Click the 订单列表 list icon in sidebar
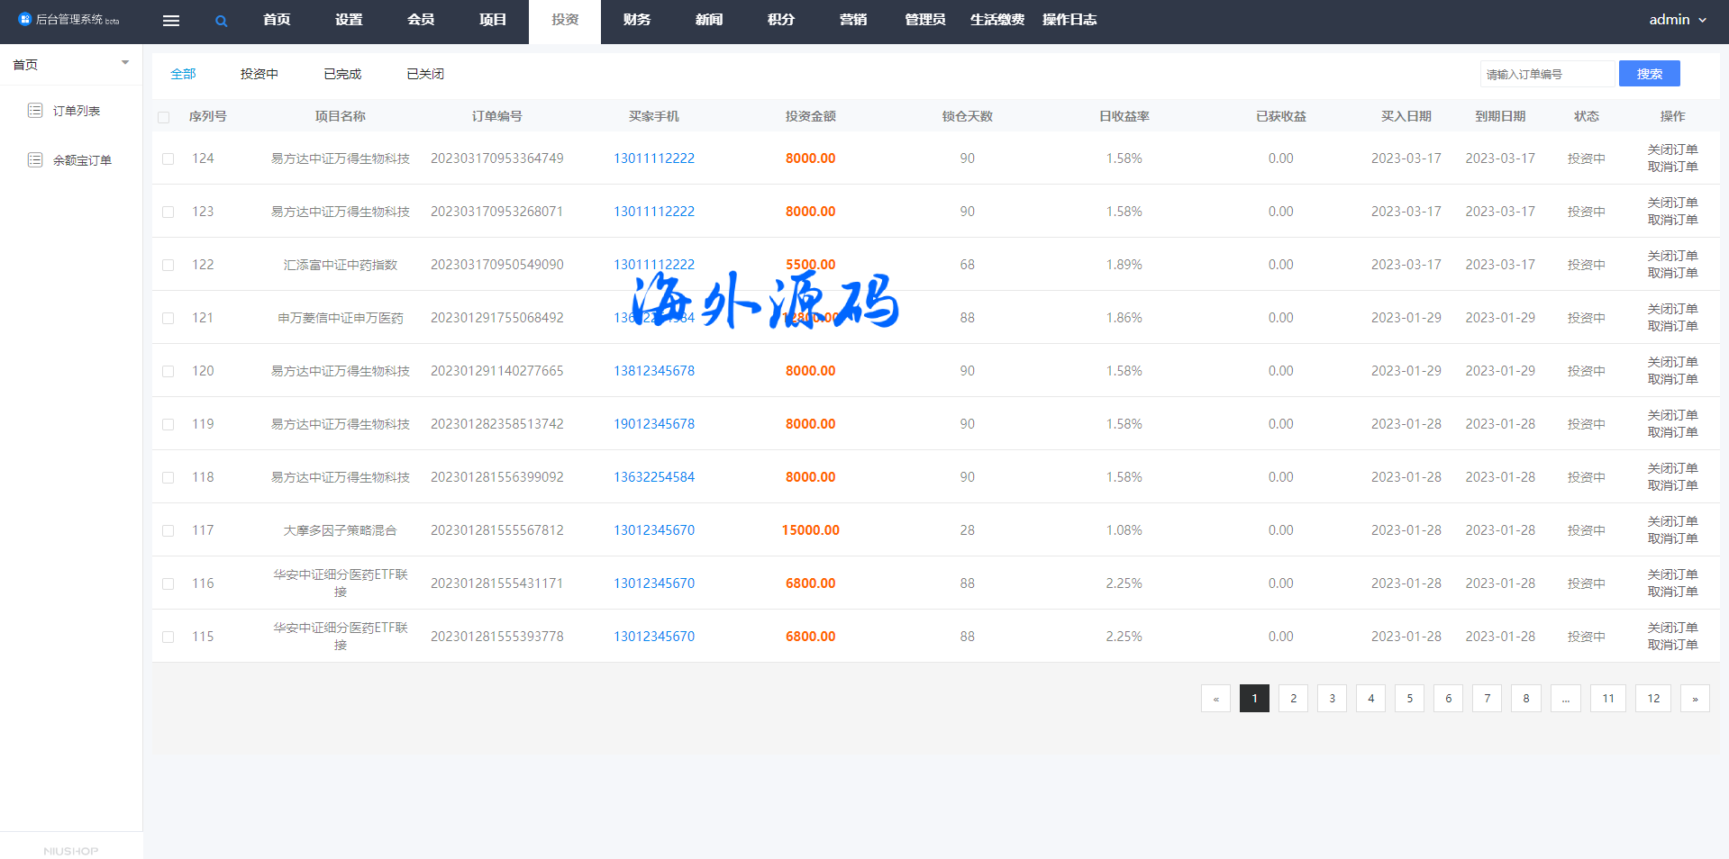 coord(35,110)
